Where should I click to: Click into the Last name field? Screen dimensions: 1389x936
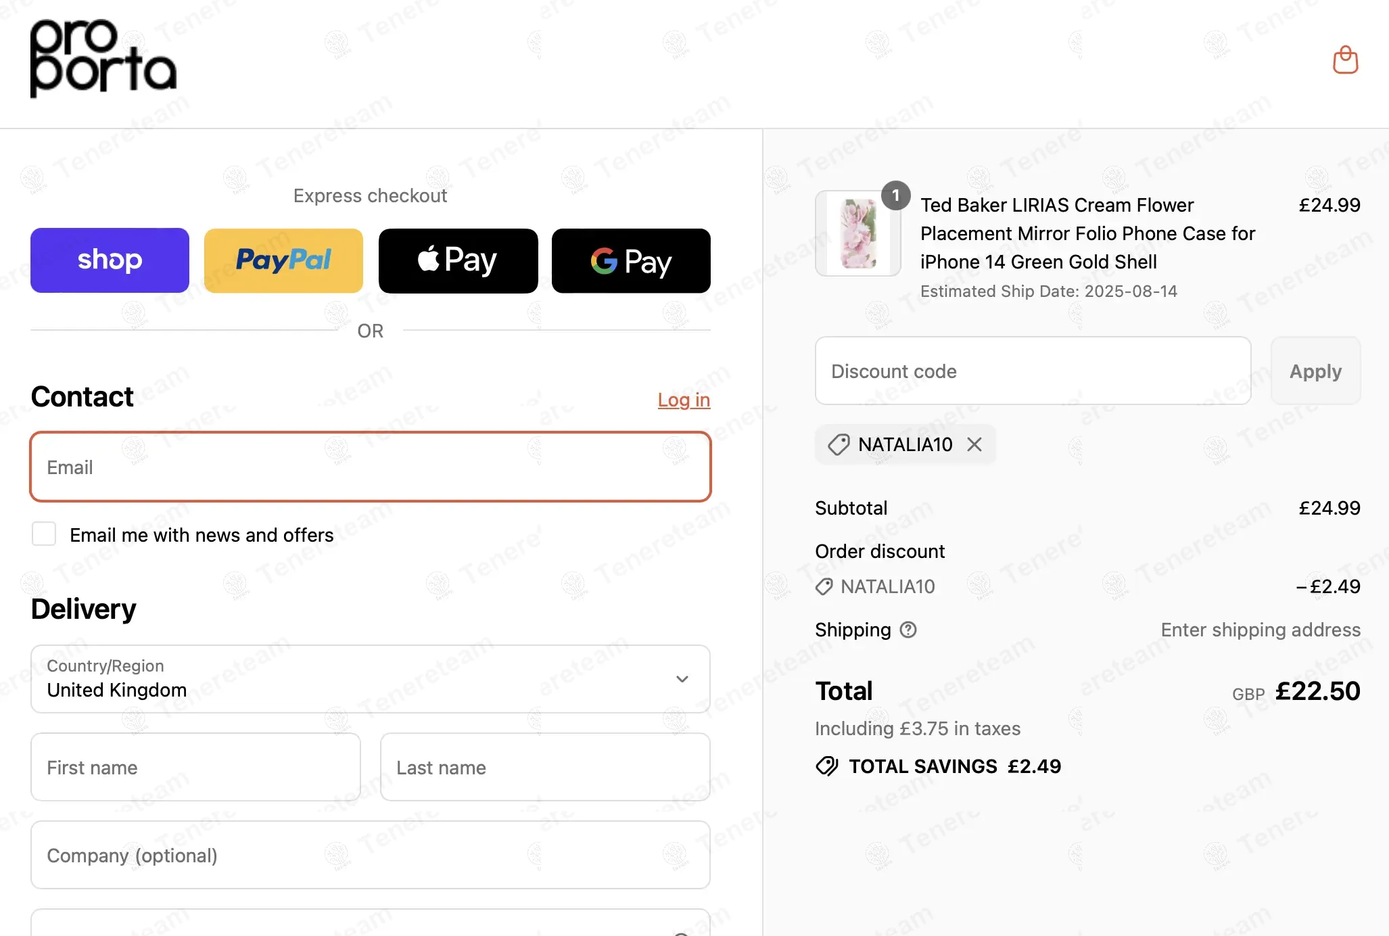tap(545, 767)
